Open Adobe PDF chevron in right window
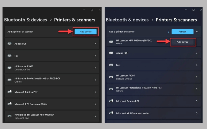The height and width of the screenshot is (129, 207). pos(197,53)
